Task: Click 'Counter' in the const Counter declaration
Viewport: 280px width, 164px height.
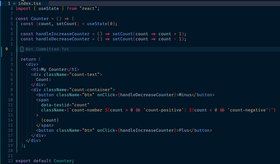Action: click(40, 19)
